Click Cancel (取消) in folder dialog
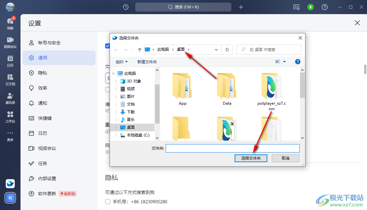Viewport: 367px width, 210px height. [285, 158]
